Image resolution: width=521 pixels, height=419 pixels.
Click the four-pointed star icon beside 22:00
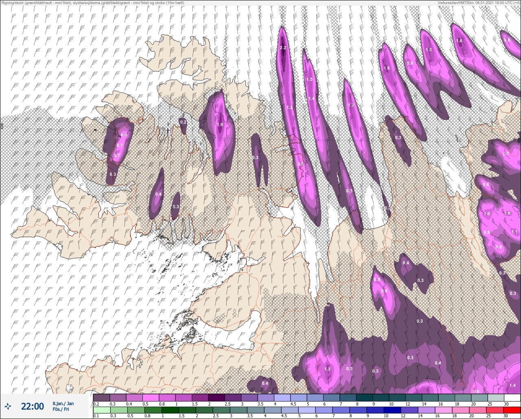point(8,406)
